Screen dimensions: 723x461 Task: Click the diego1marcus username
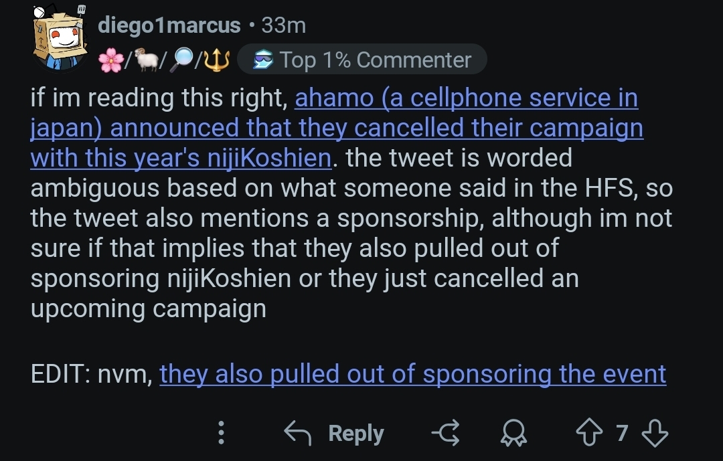(x=169, y=25)
